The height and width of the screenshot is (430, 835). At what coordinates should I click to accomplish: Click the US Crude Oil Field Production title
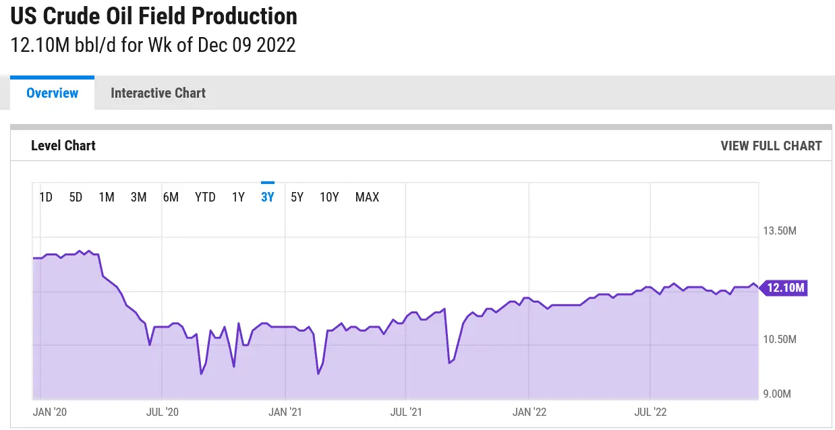pos(154,16)
